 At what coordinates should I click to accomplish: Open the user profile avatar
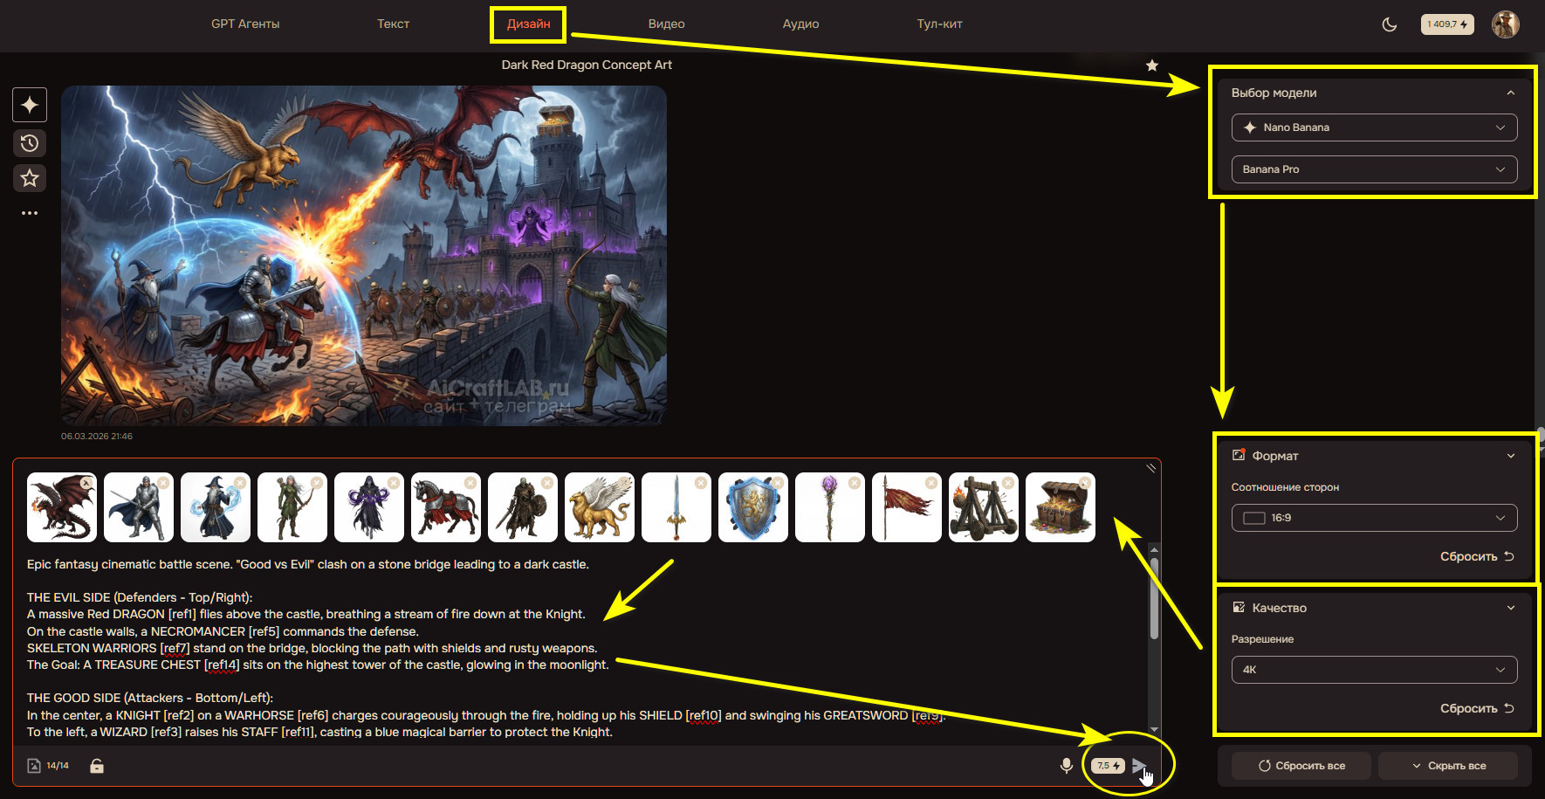coord(1506,24)
